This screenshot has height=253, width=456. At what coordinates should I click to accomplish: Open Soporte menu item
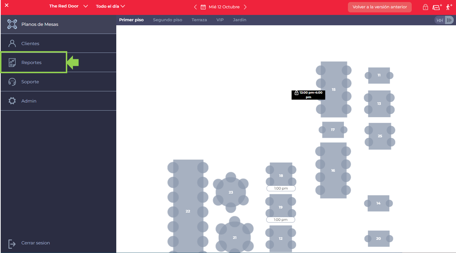pos(58,82)
